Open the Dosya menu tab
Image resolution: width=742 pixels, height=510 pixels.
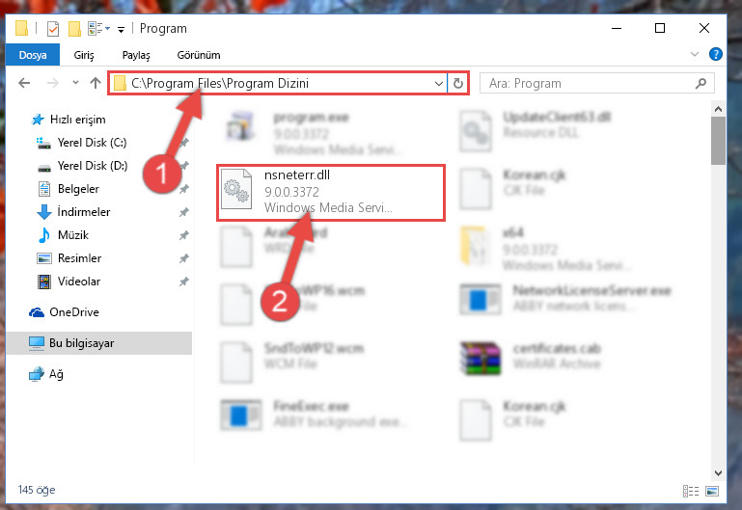33,55
